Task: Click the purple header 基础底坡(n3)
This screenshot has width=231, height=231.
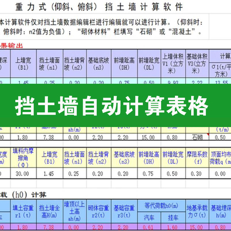Action: pos(99,64)
